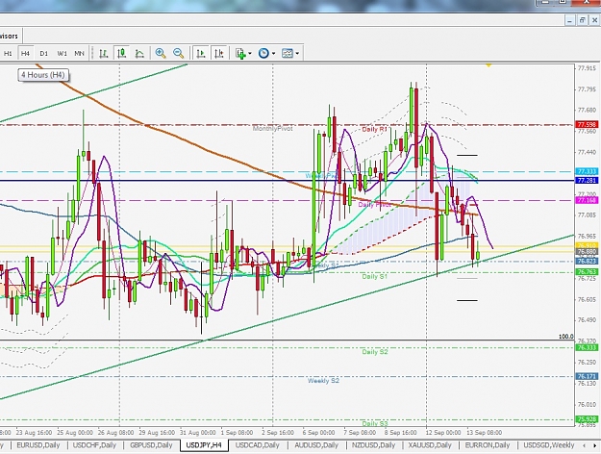Open the USDCHF,Daily chart tab
The height and width of the screenshot is (454, 601).
[x=94, y=445]
